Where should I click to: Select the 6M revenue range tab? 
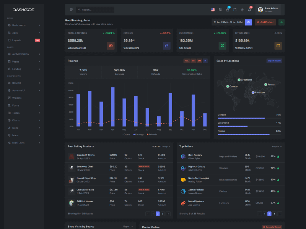[199, 61]
